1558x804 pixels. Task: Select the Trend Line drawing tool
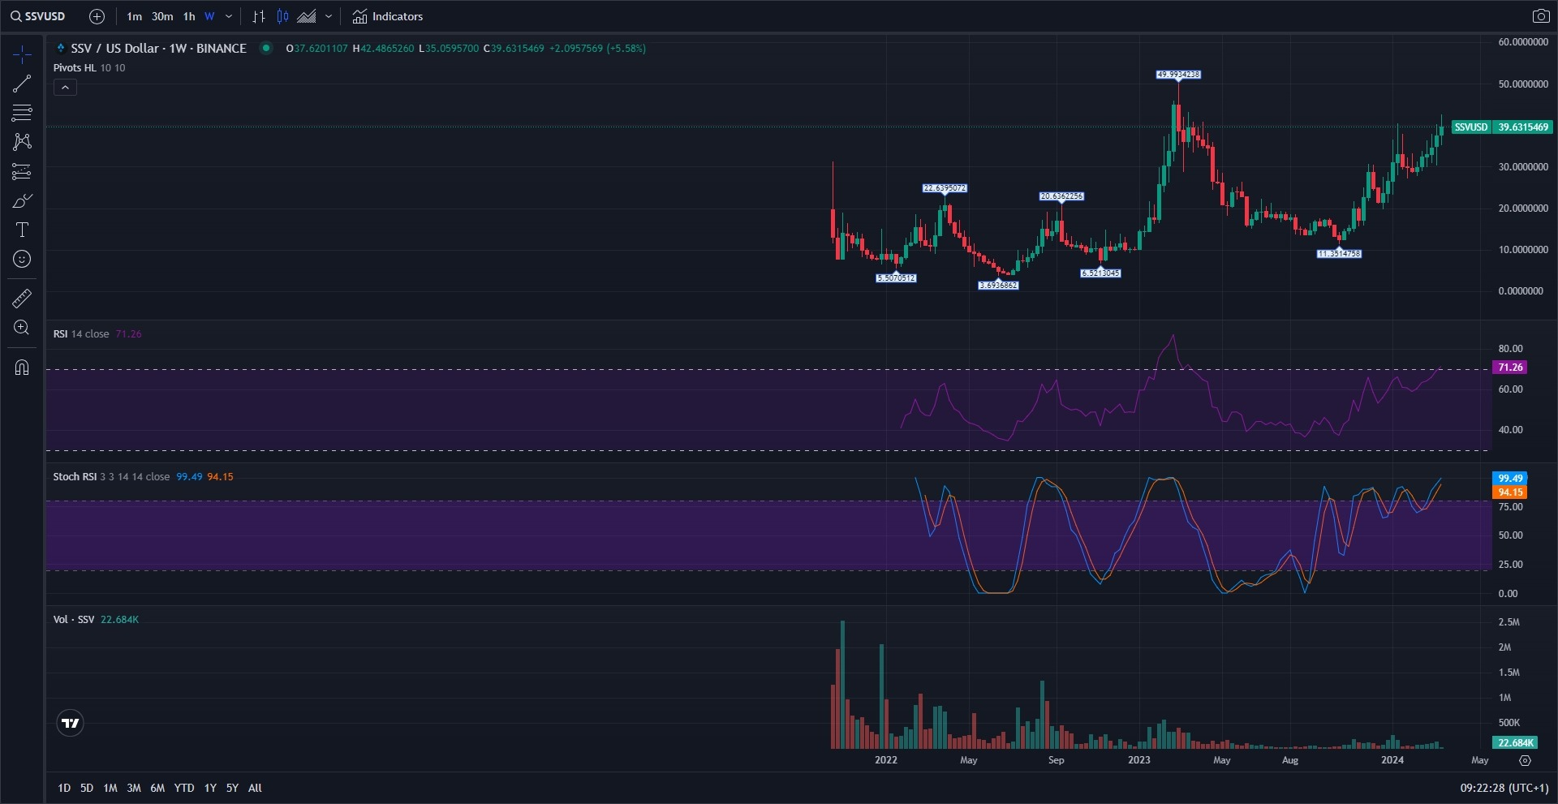[x=22, y=84]
